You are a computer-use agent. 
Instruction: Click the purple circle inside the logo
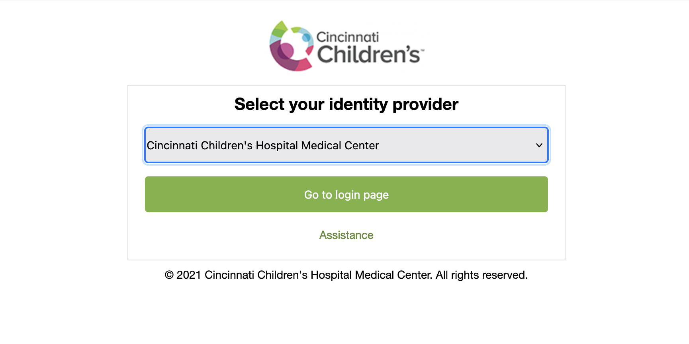[286, 51]
